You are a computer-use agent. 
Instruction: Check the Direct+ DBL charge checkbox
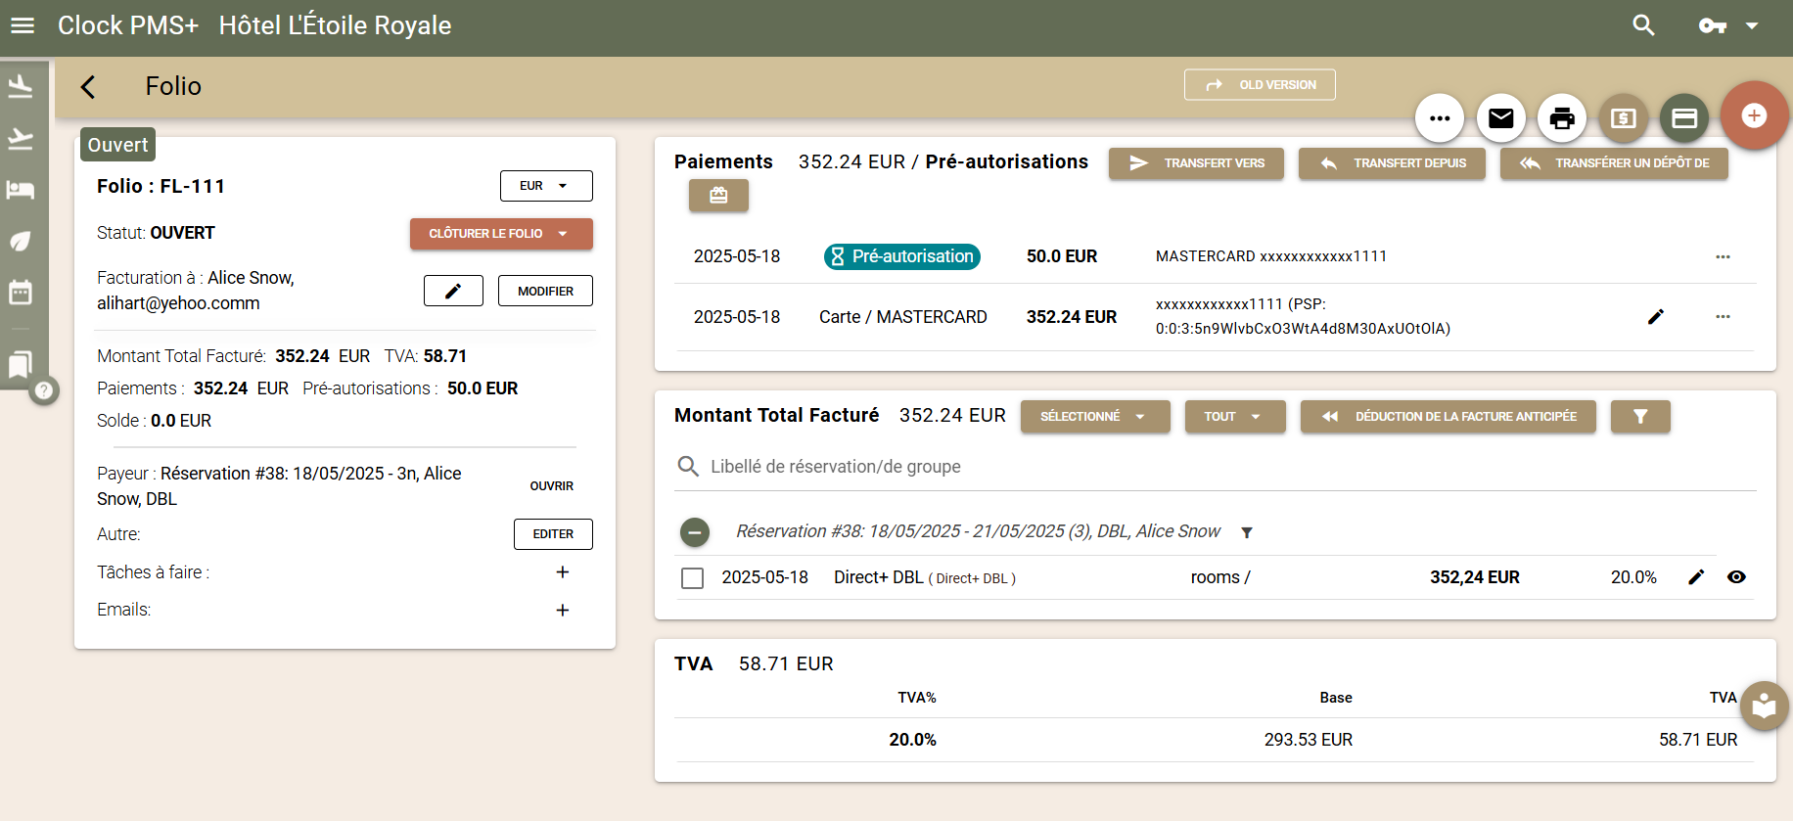click(x=692, y=578)
